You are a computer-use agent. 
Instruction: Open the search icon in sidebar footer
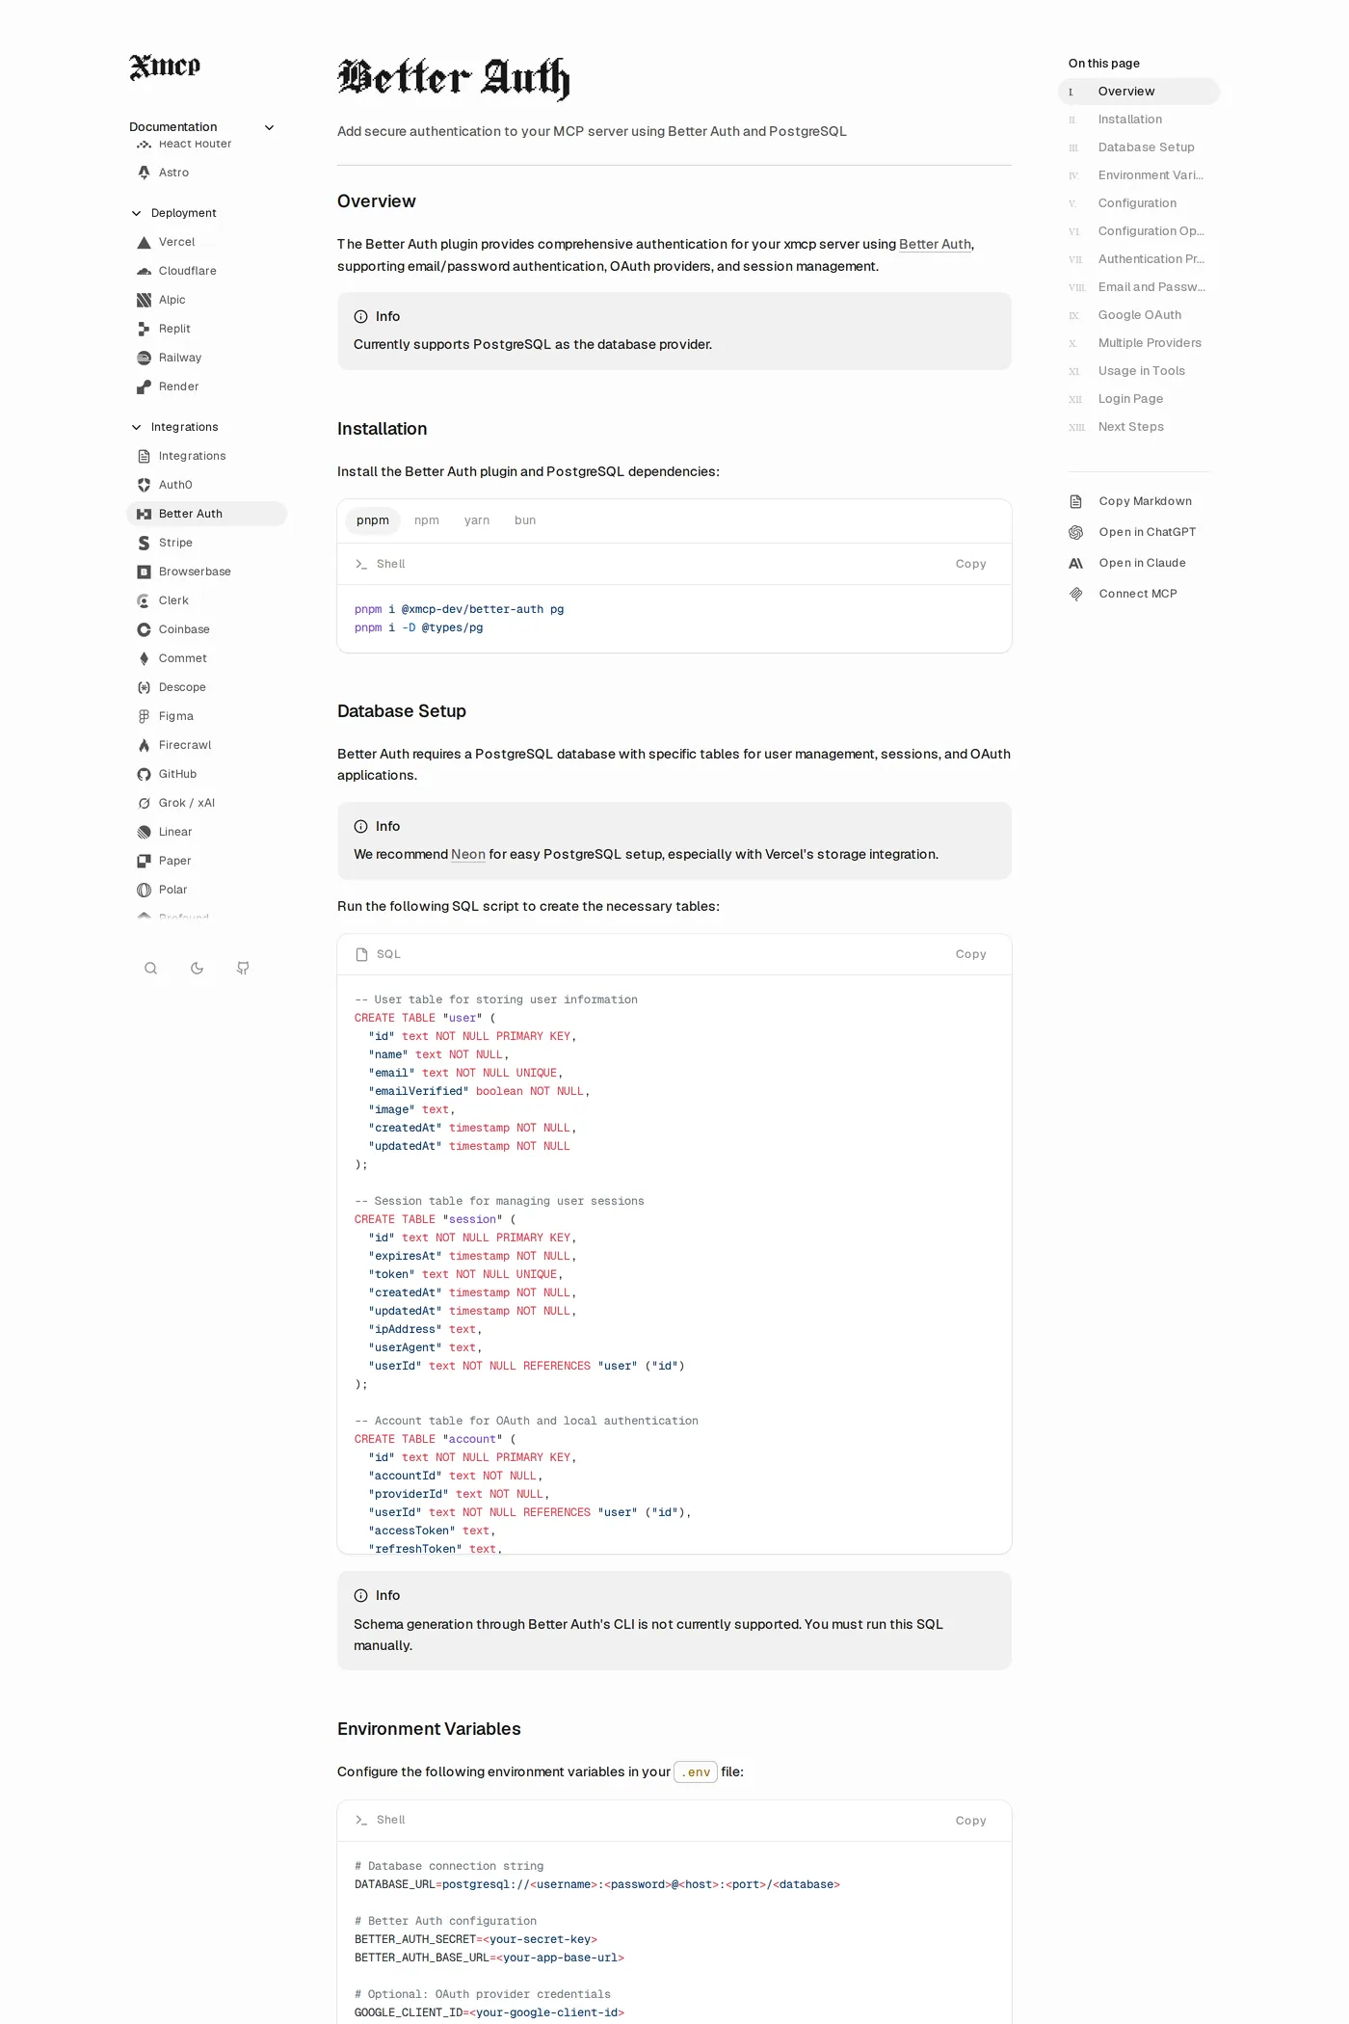[x=150, y=969]
